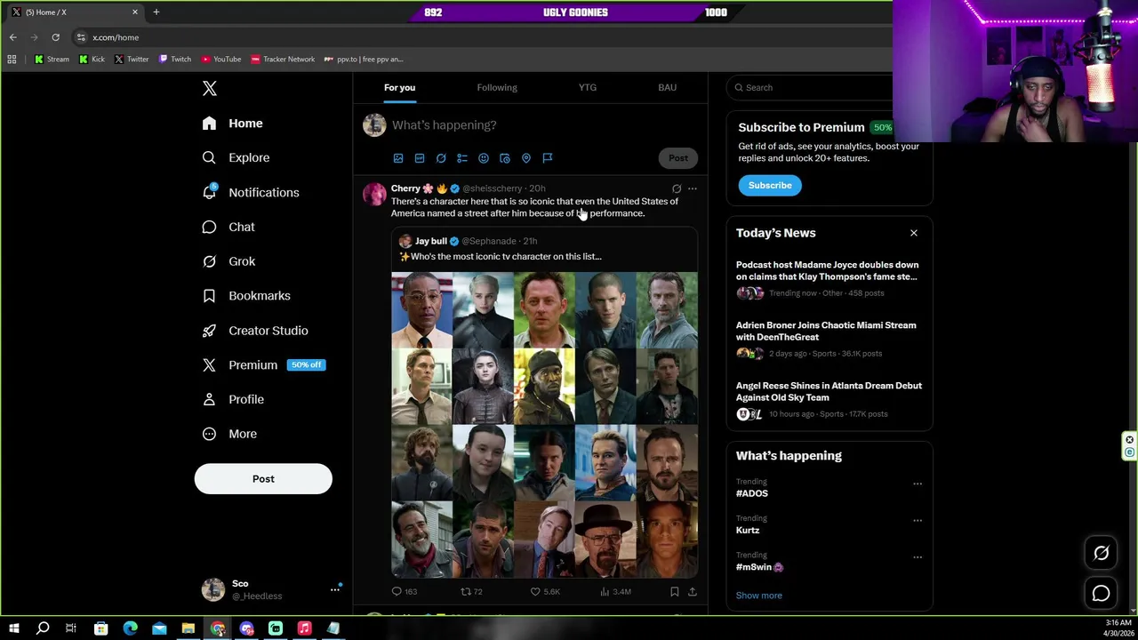Open the floating Grok button
Viewport: 1138px width, 640px height.
pyautogui.click(x=1101, y=553)
